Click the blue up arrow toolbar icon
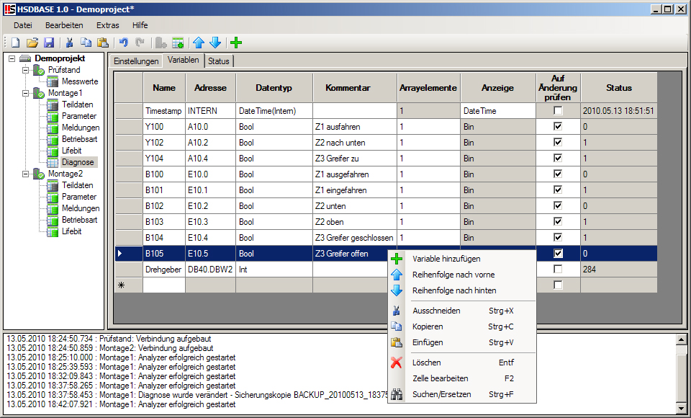This screenshot has width=691, height=418. coord(199,43)
